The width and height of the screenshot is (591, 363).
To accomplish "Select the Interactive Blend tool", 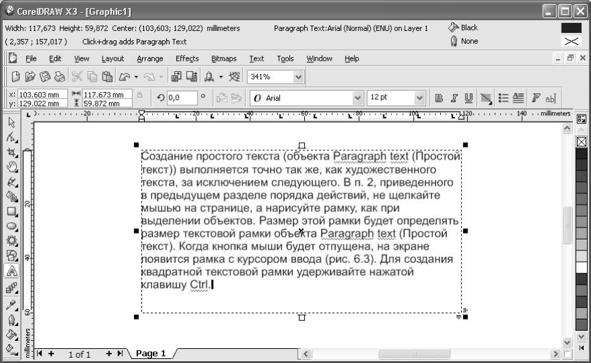I will coord(11,288).
